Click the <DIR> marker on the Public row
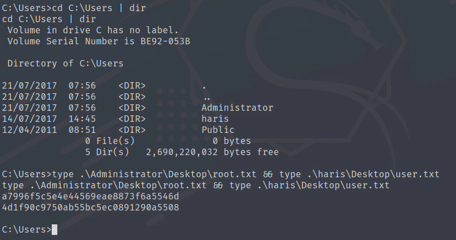456x240 pixels. click(x=132, y=130)
